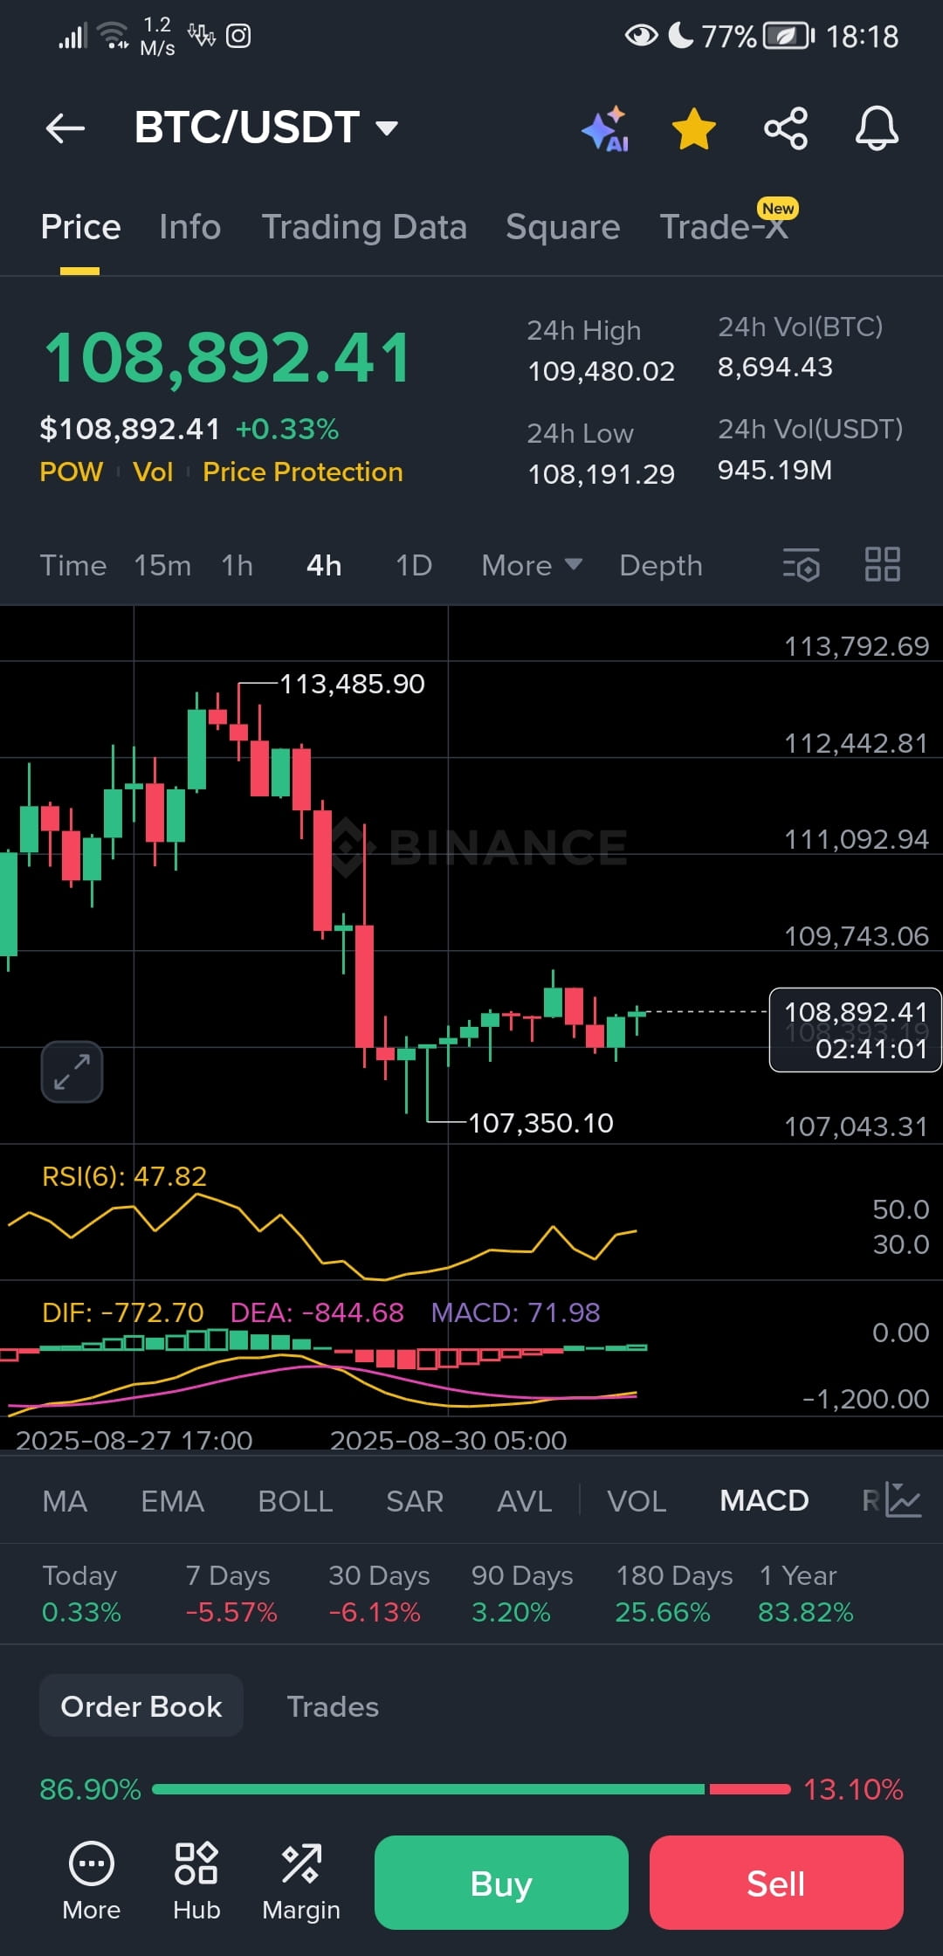Switch to the Trades tab
Image resolution: width=943 pixels, height=1956 pixels.
point(333,1706)
